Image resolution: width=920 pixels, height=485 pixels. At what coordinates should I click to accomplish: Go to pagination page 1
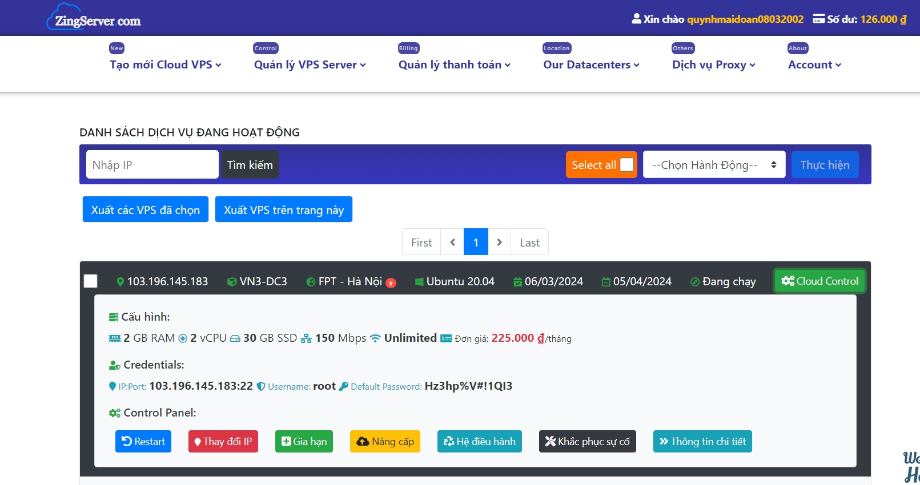point(476,242)
